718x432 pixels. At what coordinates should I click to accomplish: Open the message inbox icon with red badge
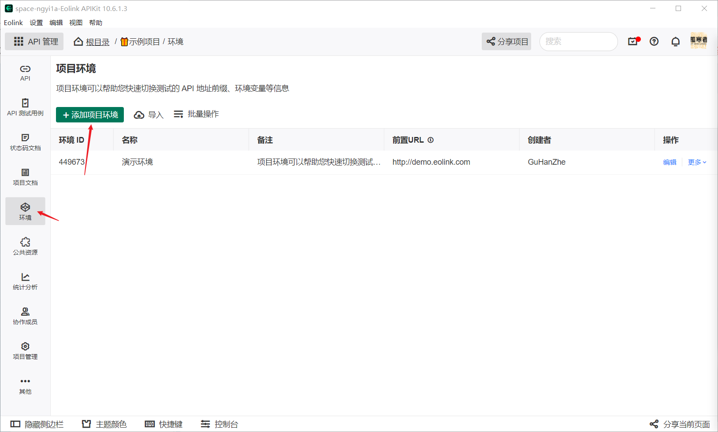click(x=633, y=41)
